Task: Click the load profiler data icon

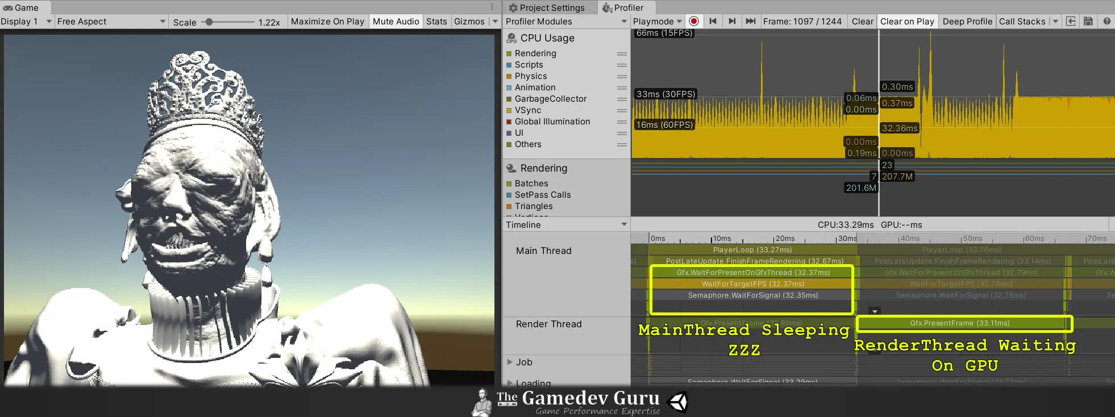Action: [x=1071, y=21]
